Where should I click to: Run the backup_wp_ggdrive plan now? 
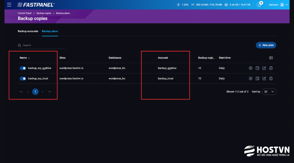click(x=251, y=68)
